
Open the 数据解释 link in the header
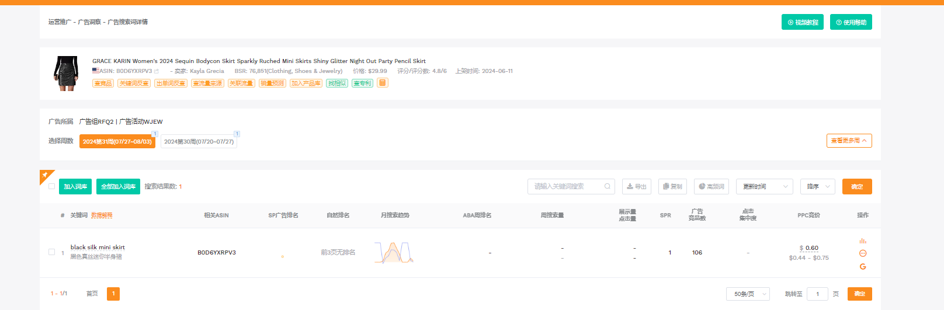click(x=102, y=215)
